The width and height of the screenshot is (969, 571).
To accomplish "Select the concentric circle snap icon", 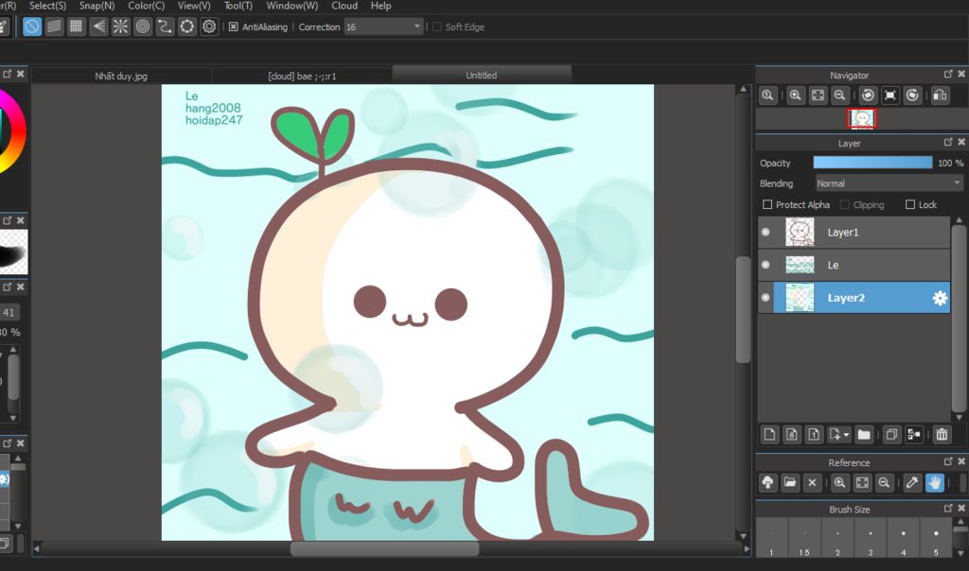I will coord(143,26).
